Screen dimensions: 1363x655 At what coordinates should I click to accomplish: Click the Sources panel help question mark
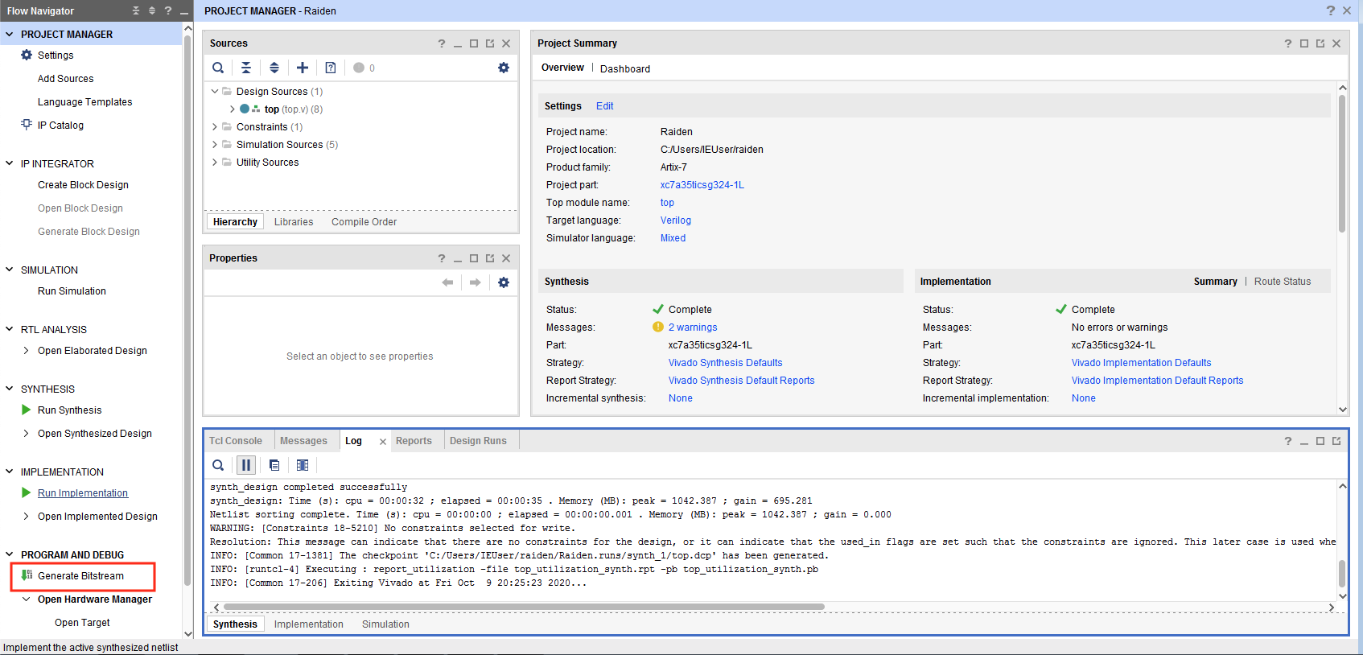pyautogui.click(x=441, y=43)
